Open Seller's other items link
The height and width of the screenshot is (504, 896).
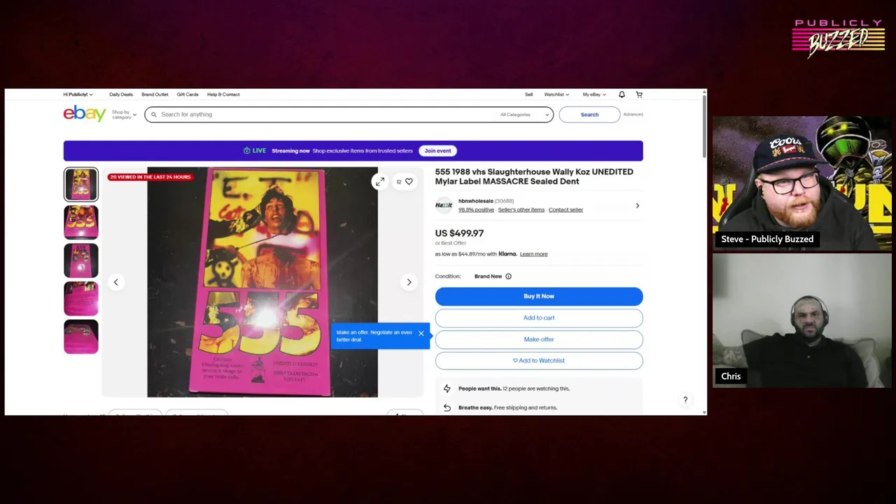[521, 210]
